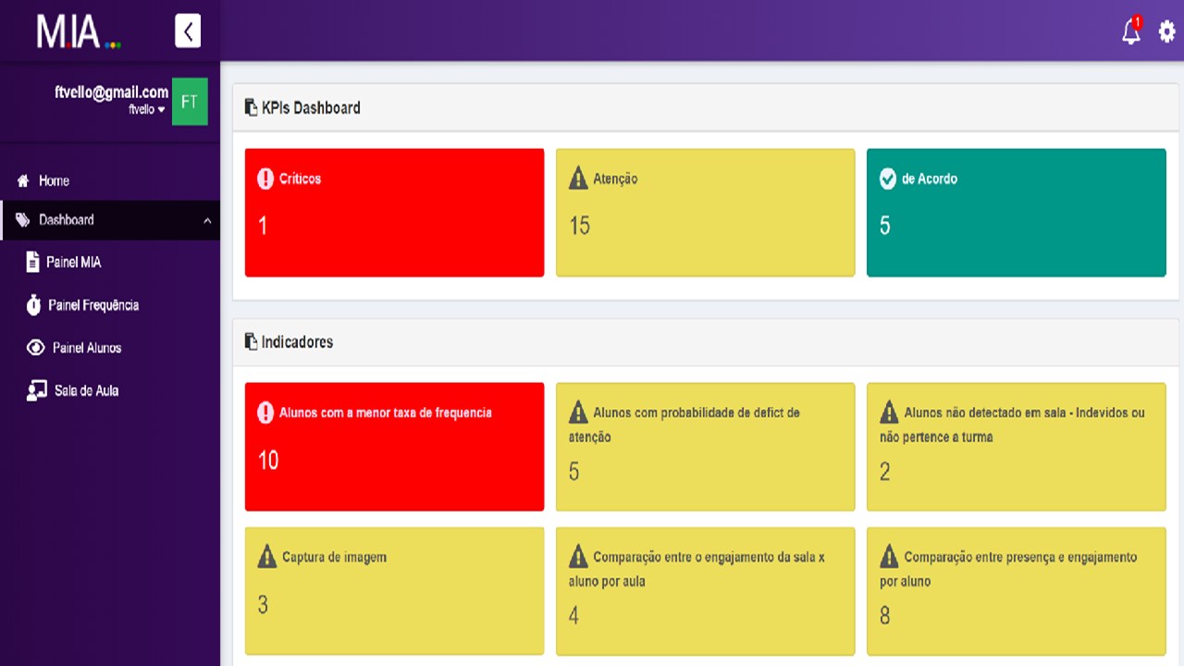
Task: Open Alunos com a menor taxa de frequencia
Action: (x=394, y=447)
